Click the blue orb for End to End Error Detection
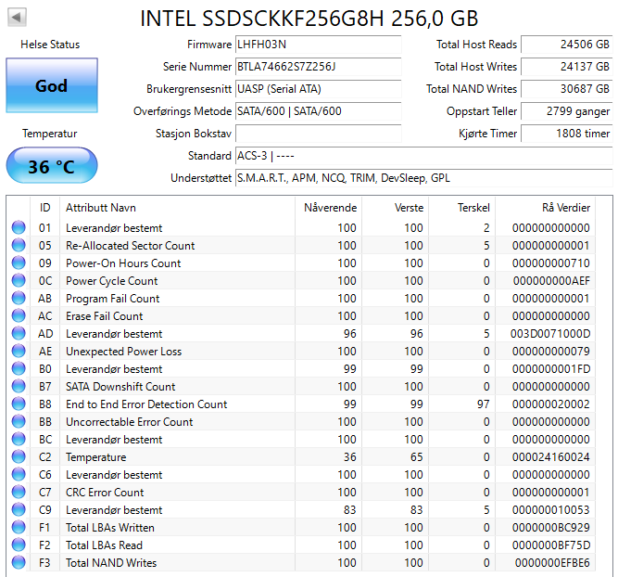The height and width of the screenshot is (577, 618). pos(19,404)
